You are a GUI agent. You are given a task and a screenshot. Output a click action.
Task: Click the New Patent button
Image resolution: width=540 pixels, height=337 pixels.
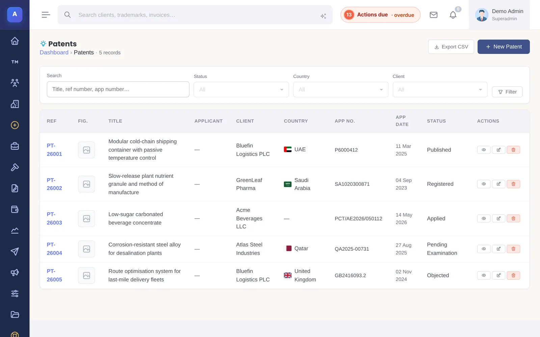pos(504,47)
